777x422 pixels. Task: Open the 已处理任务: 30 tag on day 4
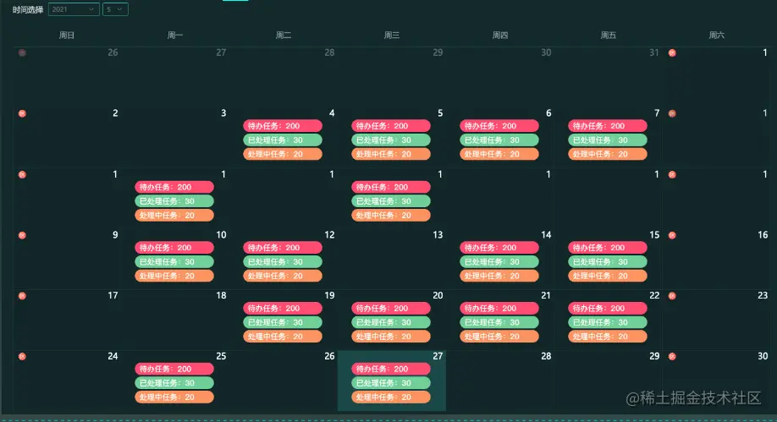283,140
